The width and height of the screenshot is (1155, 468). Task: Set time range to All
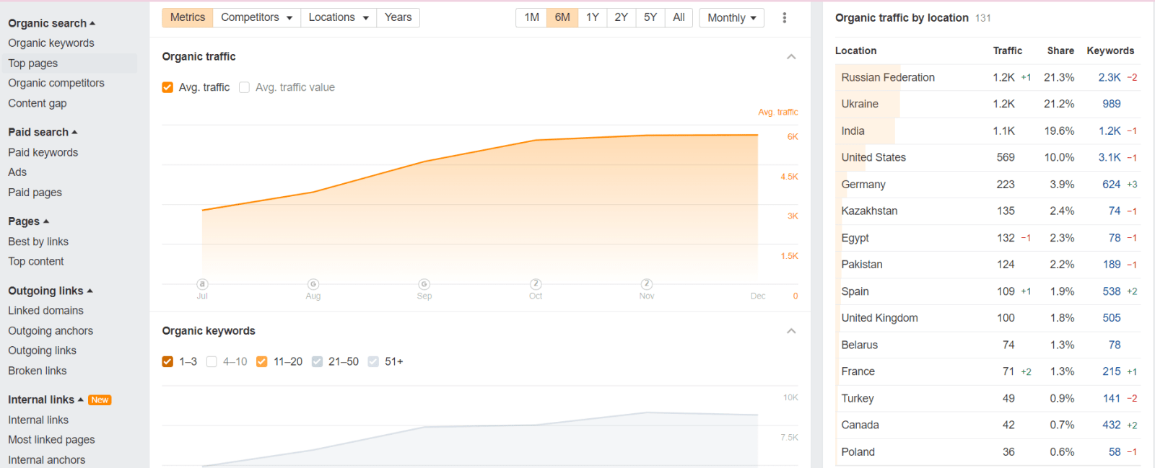tap(679, 17)
